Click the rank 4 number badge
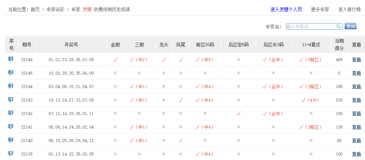The height and width of the screenshot is (160, 365). coord(11,100)
